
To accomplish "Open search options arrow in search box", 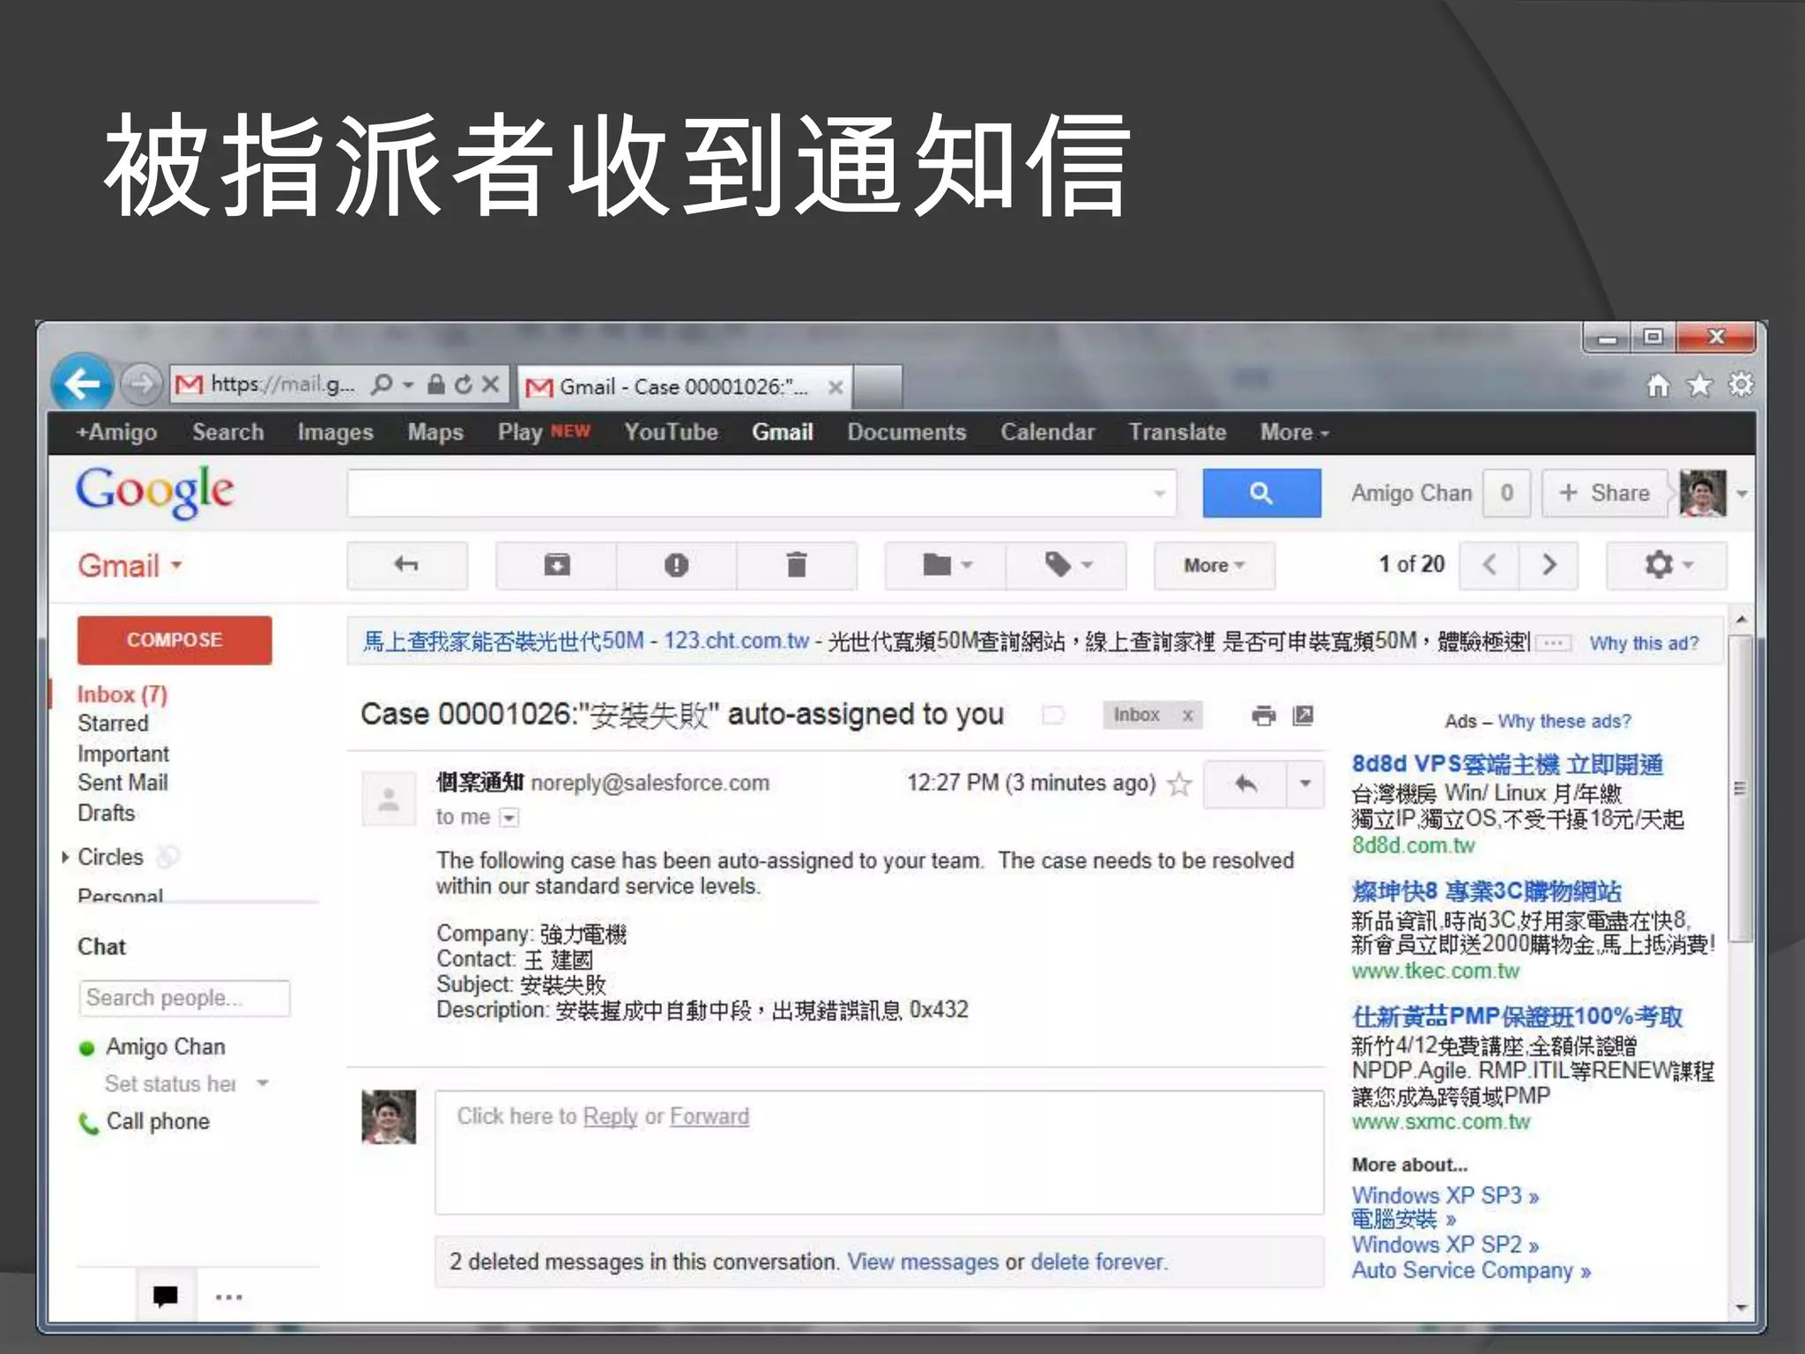I will click(1159, 494).
